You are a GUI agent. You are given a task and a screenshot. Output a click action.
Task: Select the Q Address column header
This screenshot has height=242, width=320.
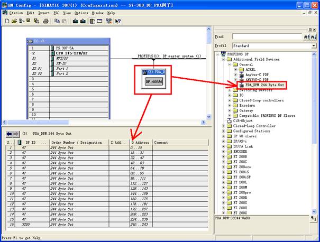(141, 143)
